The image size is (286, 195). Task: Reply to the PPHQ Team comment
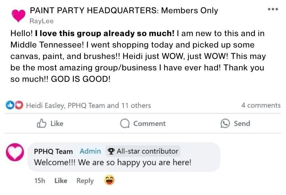(x=85, y=181)
